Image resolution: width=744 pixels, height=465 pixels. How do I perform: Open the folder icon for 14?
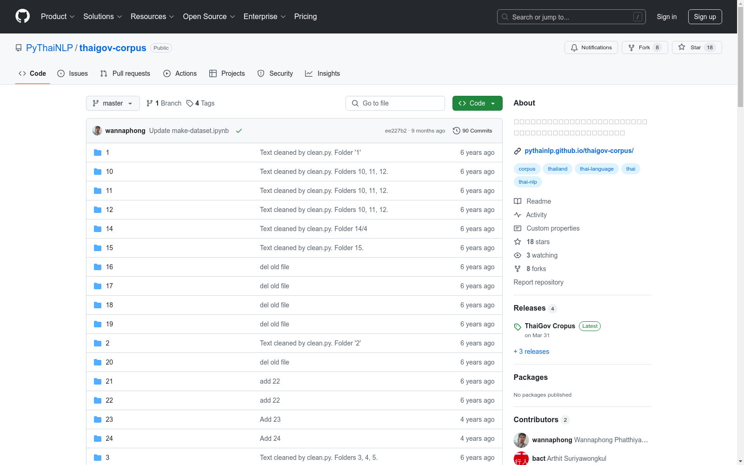click(98, 229)
